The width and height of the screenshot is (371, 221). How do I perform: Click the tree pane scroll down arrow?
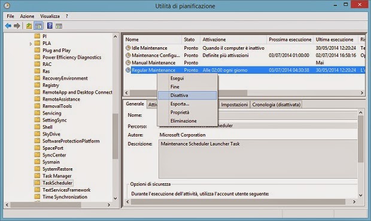point(115,198)
